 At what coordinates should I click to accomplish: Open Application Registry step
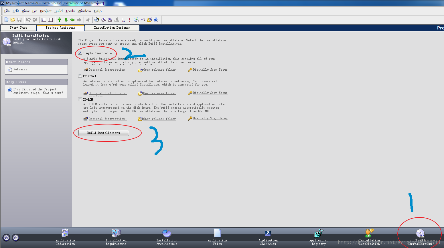point(319,237)
